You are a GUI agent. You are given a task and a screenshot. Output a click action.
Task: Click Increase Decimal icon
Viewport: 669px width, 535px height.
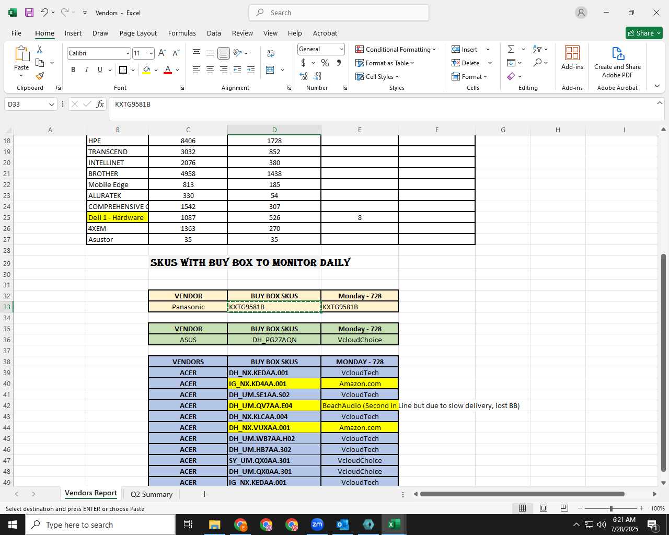[304, 76]
